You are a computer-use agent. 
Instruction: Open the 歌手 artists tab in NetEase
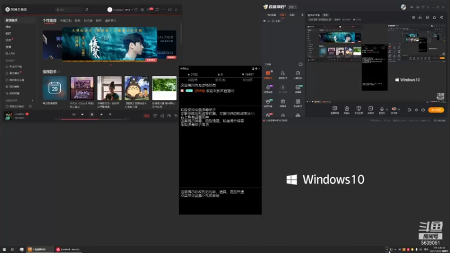98,21
